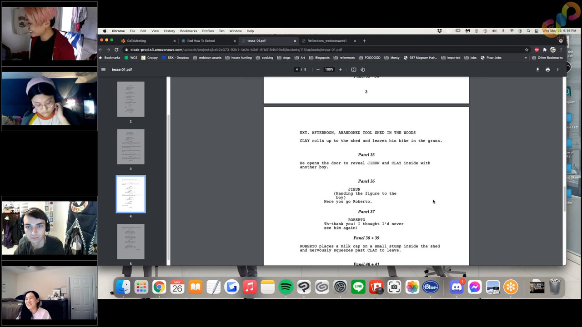Expand the cooking bookmark folder
Image resolution: width=582 pixels, height=327 pixels.
pos(265,58)
